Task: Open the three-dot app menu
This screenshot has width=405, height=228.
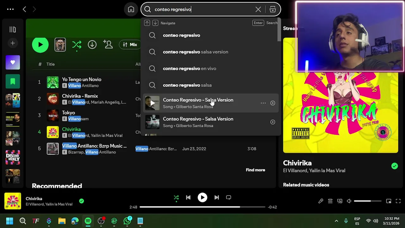Action: click(10, 9)
